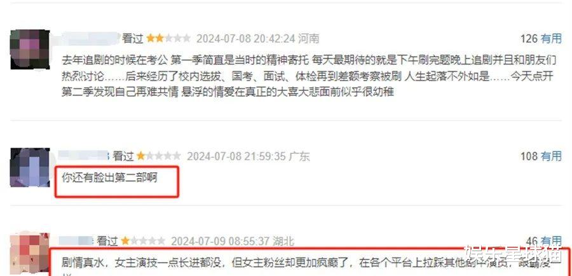Open timestamp 2024-07-08 21:59:35 of second review
The image size is (572, 276).
point(236,156)
